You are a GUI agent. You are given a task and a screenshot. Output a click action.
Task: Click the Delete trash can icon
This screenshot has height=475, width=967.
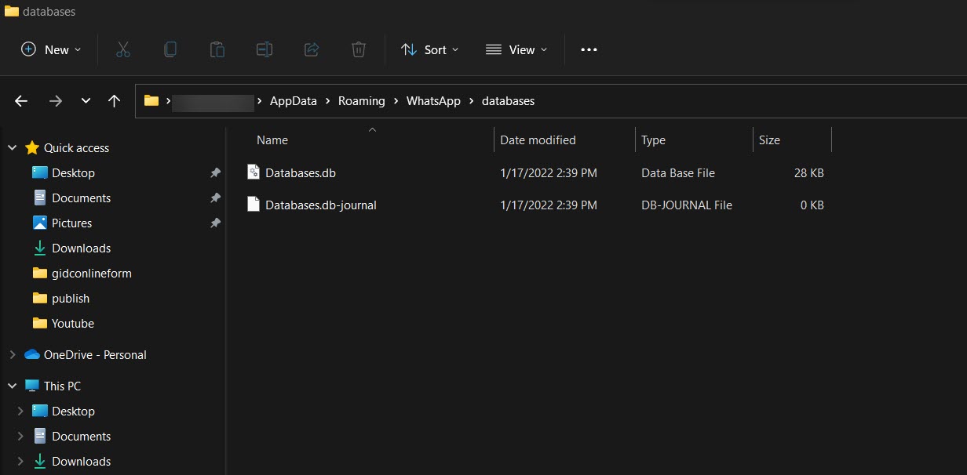pyautogui.click(x=359, y=49)
